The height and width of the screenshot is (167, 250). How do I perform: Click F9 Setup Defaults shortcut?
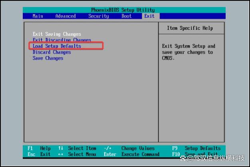pyautogui.click(x=196, y=148)
